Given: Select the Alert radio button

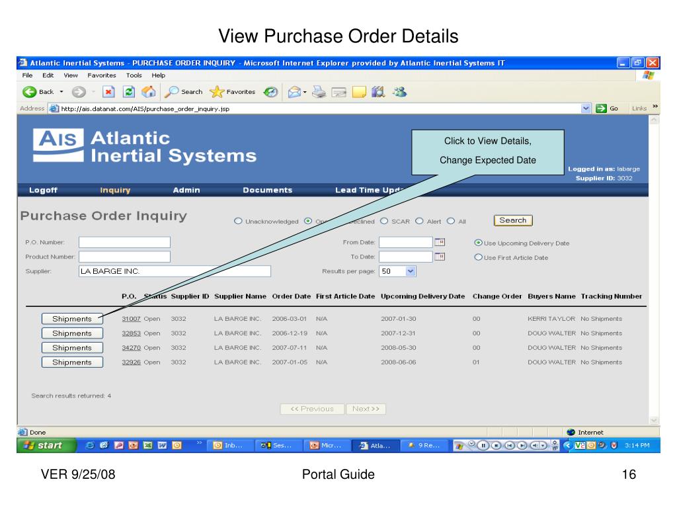Looking at the screenshot, I should point(419,221).
